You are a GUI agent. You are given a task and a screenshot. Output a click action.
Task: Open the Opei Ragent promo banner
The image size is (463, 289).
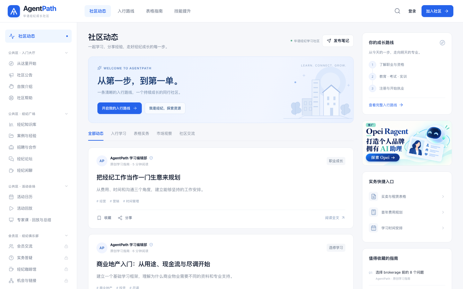coord(407,143)
